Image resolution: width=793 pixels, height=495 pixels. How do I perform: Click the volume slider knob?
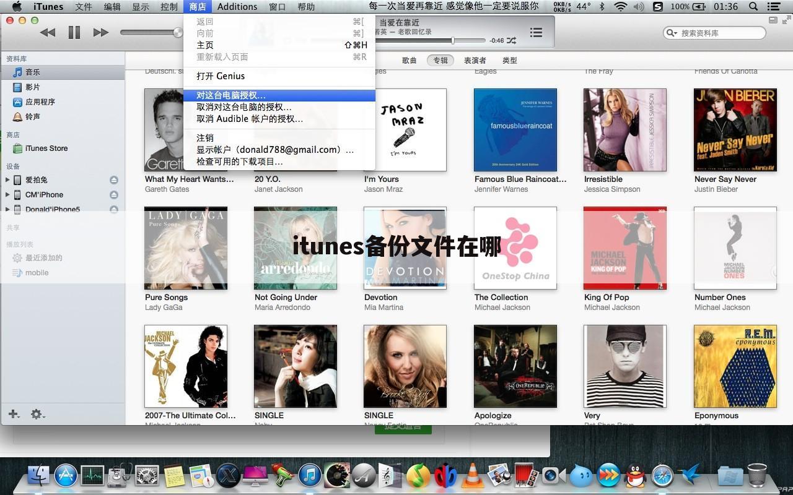(178, 32)
